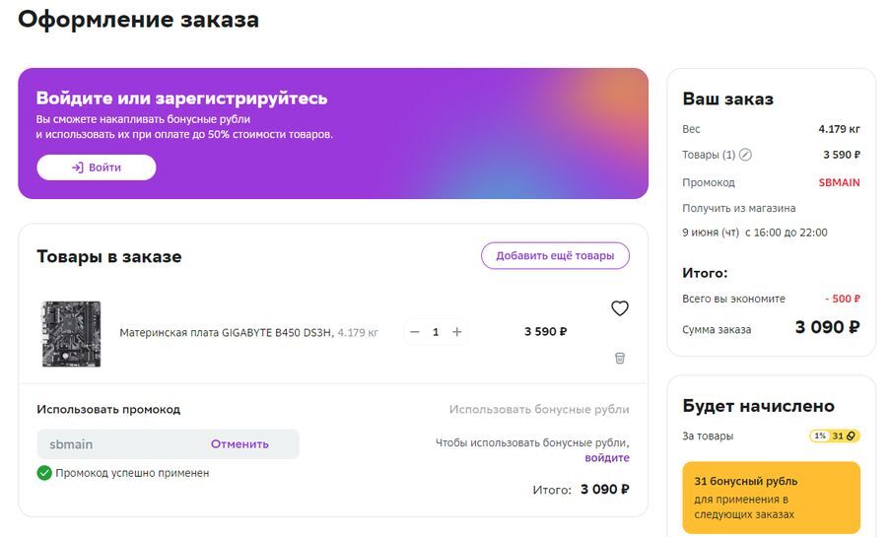Screen dimensions: 890x537
Task: Click the bonus coin icon near 31
Action: [852, 436]
